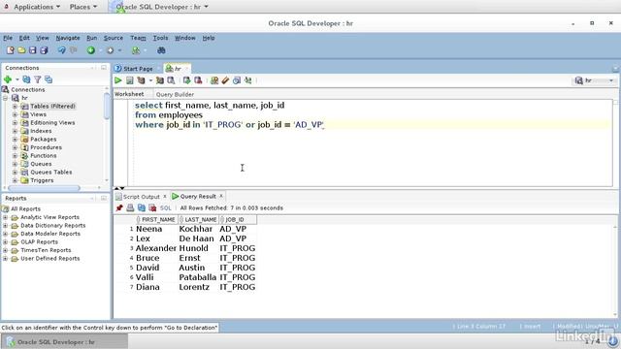Expand User Defined Reports folder

click(x=5, y=259)
